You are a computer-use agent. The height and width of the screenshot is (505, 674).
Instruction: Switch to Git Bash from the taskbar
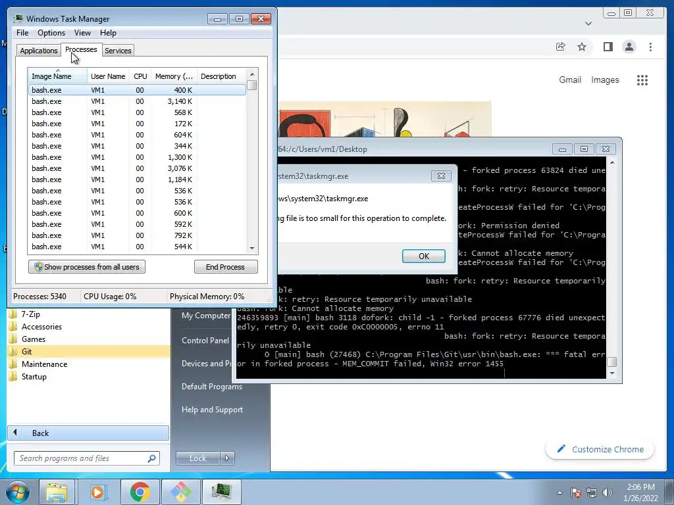tap(180, 492)
